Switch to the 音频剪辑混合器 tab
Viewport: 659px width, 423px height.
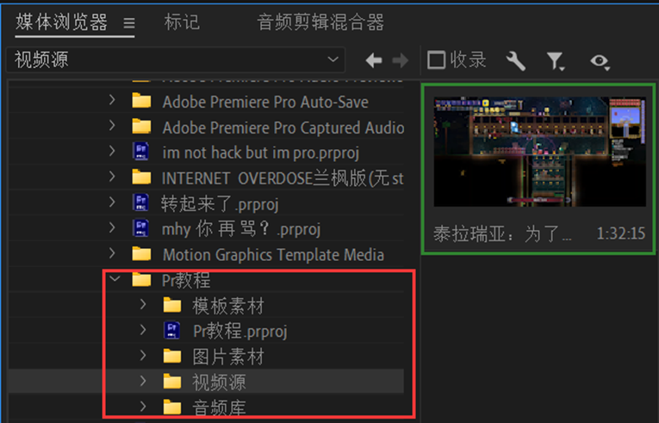click(320, 22)
